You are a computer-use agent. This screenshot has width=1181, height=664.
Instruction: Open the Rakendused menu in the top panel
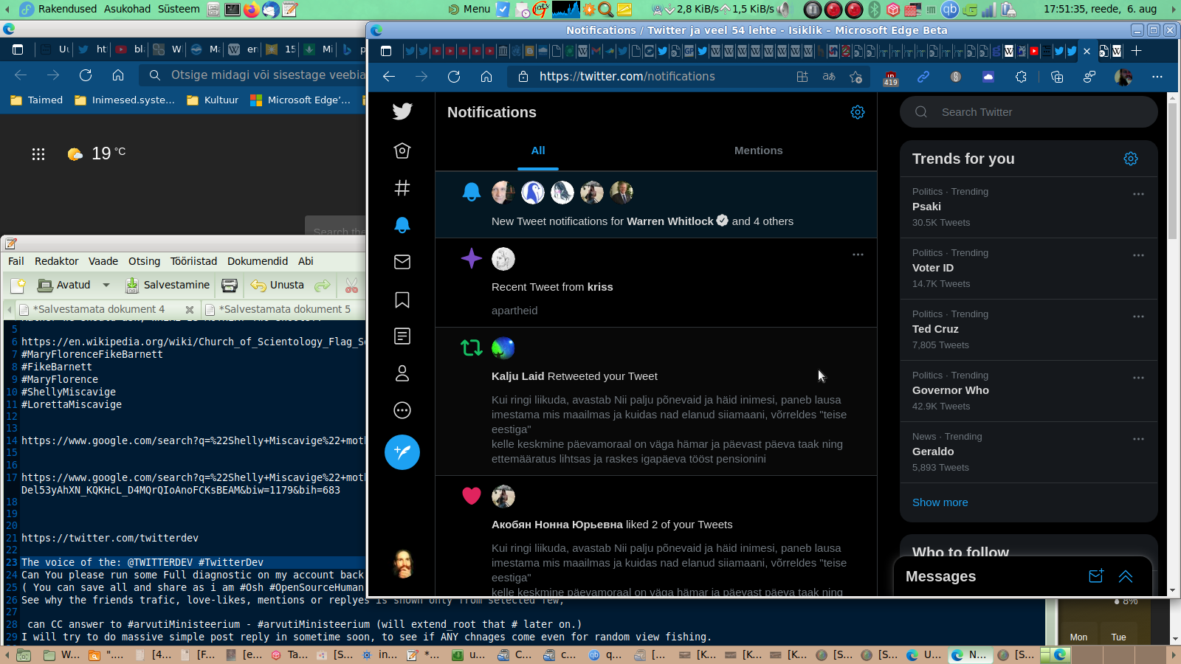tap(67, 9)
